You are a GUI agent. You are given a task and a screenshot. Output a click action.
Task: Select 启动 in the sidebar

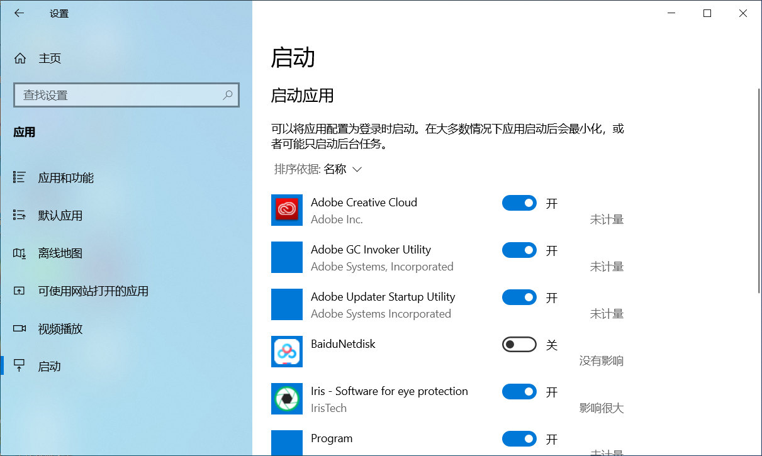click(126, 366)
